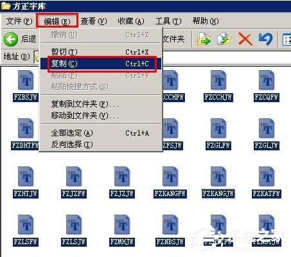This screenshot has height=257, width=291.
Task: Choose 复制(C) from the Edit menu
Action: coord(101,64)
